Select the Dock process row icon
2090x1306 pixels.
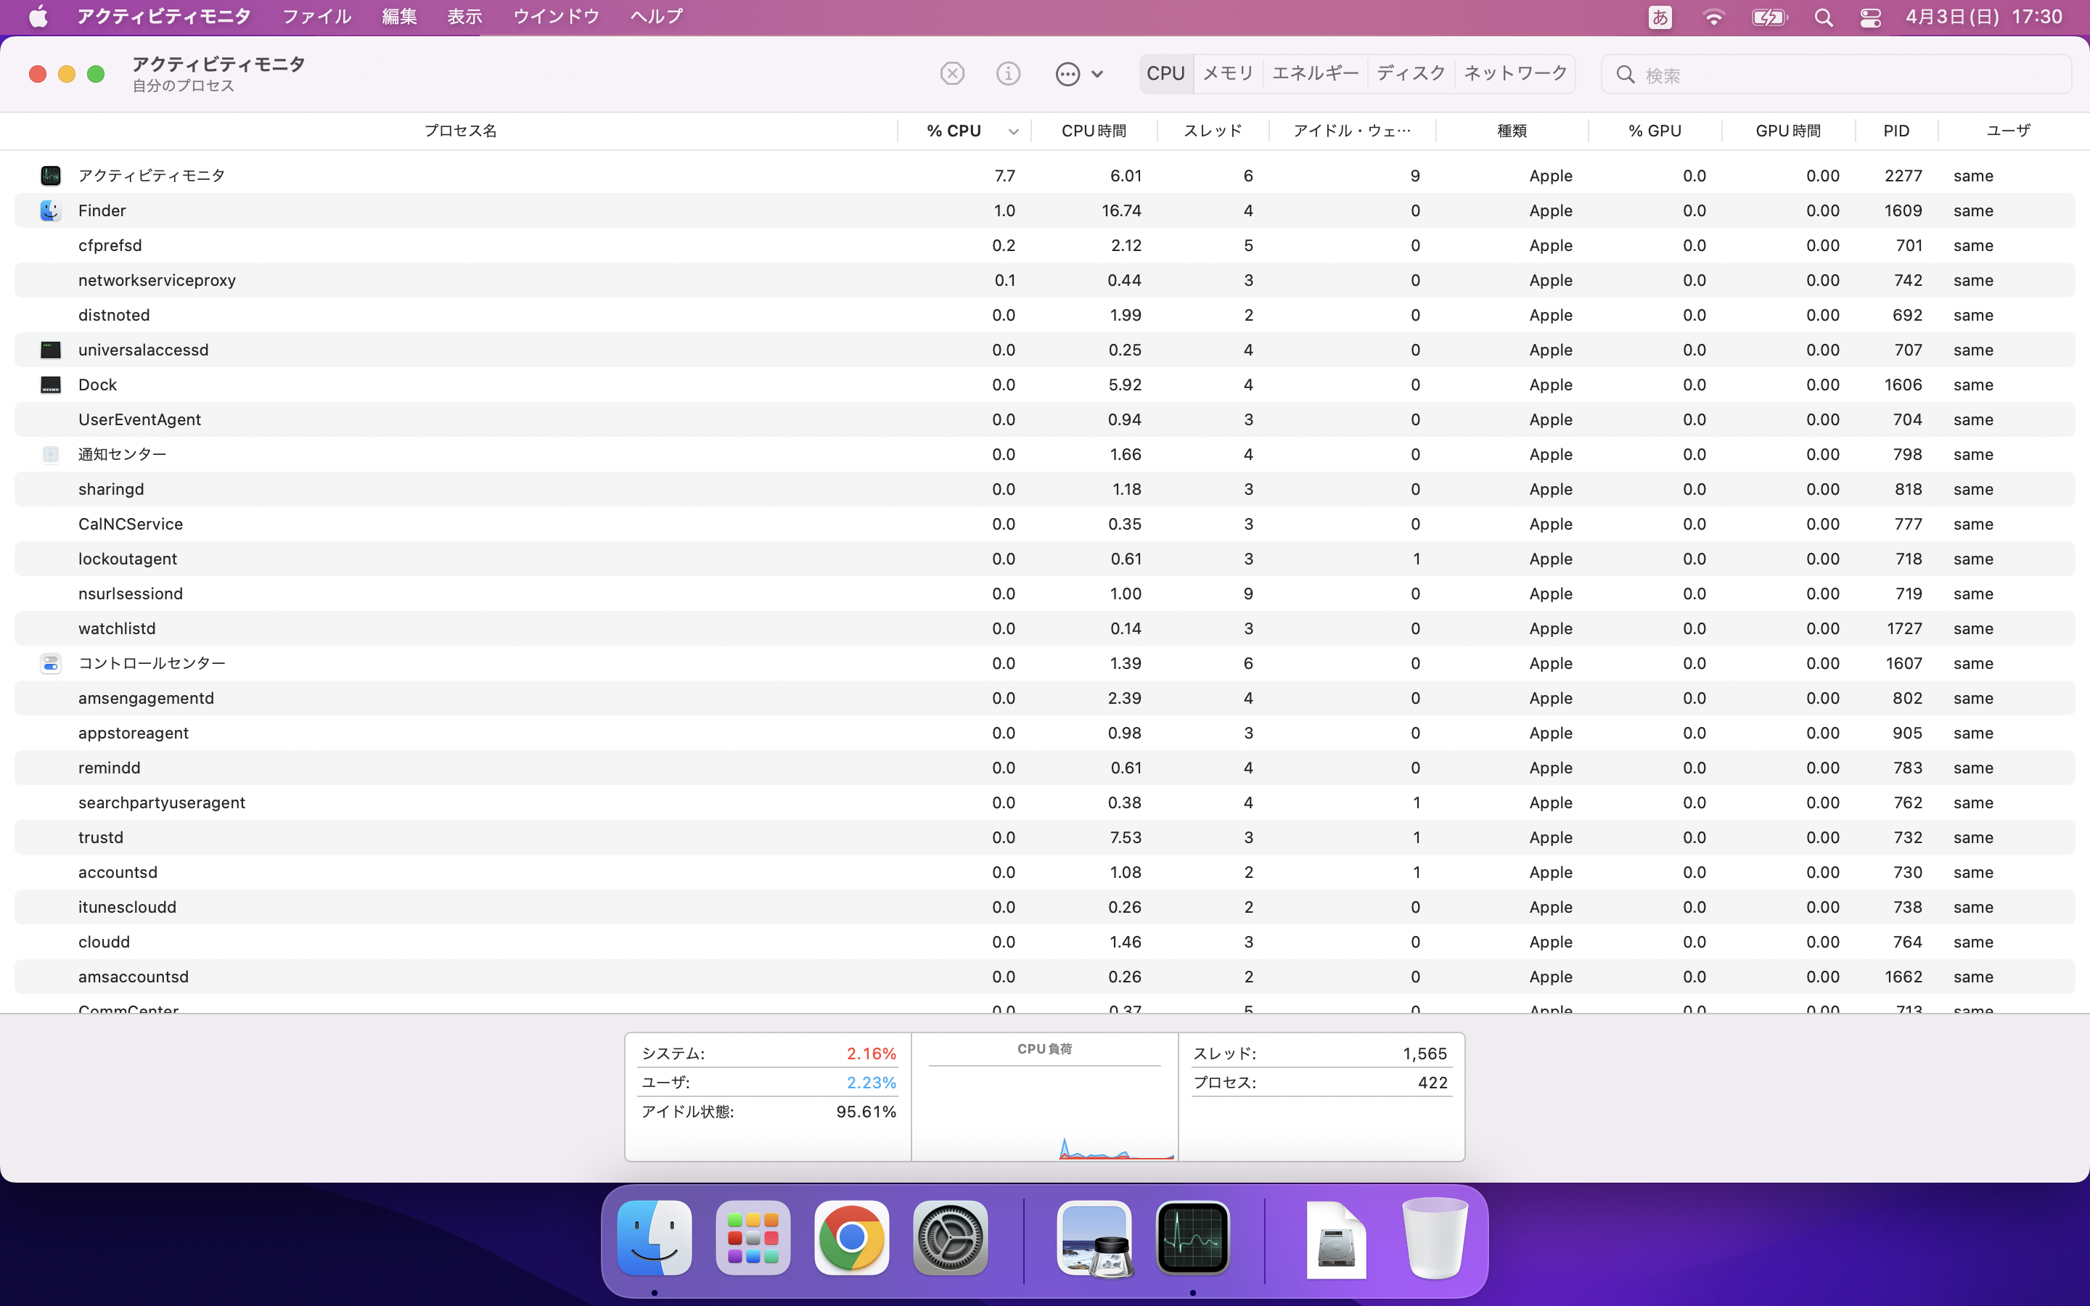pyautogui.click(x=50, y=385)
